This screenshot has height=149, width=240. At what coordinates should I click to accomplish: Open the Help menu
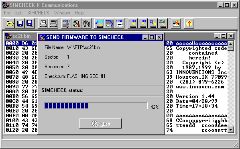[x=79, y=13]
